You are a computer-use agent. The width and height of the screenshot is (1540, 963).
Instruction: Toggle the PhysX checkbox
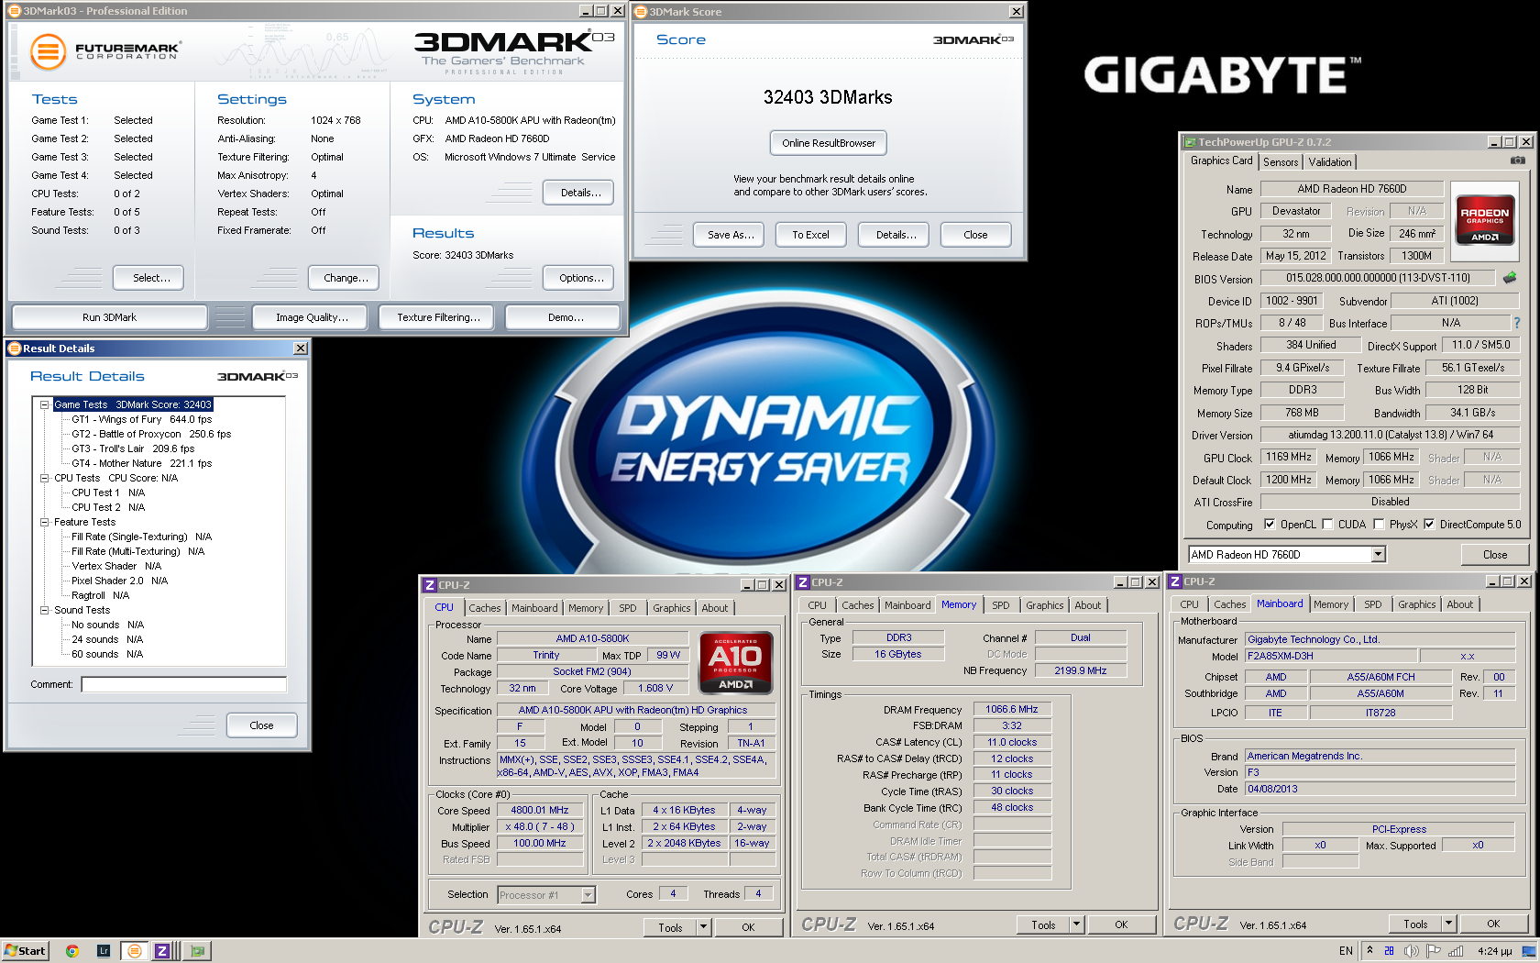1379,525
